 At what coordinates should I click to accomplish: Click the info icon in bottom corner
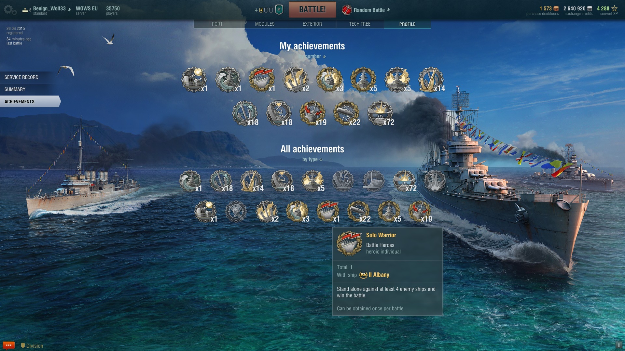tap(619, 345)
